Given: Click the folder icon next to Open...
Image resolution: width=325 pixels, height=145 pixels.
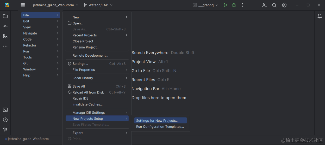Looking at the screenshot, I should (70, 23).
